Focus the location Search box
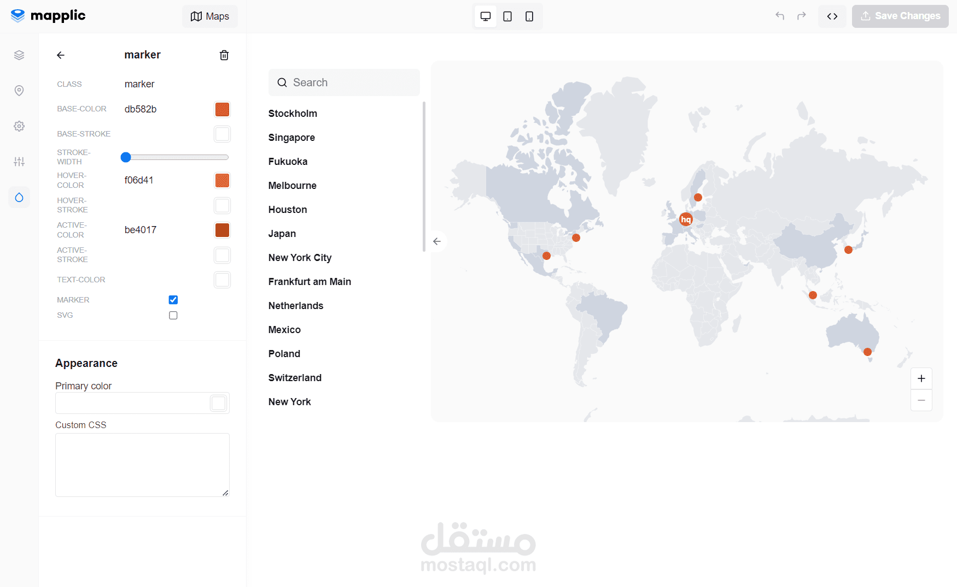Screen dimensions: 957x587 point(344,82)
